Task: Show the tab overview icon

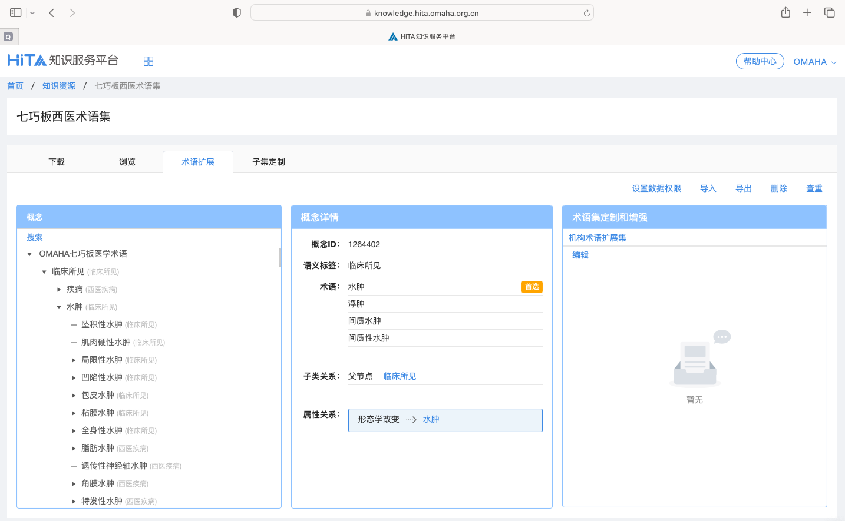Action: (x=829, y=13)
